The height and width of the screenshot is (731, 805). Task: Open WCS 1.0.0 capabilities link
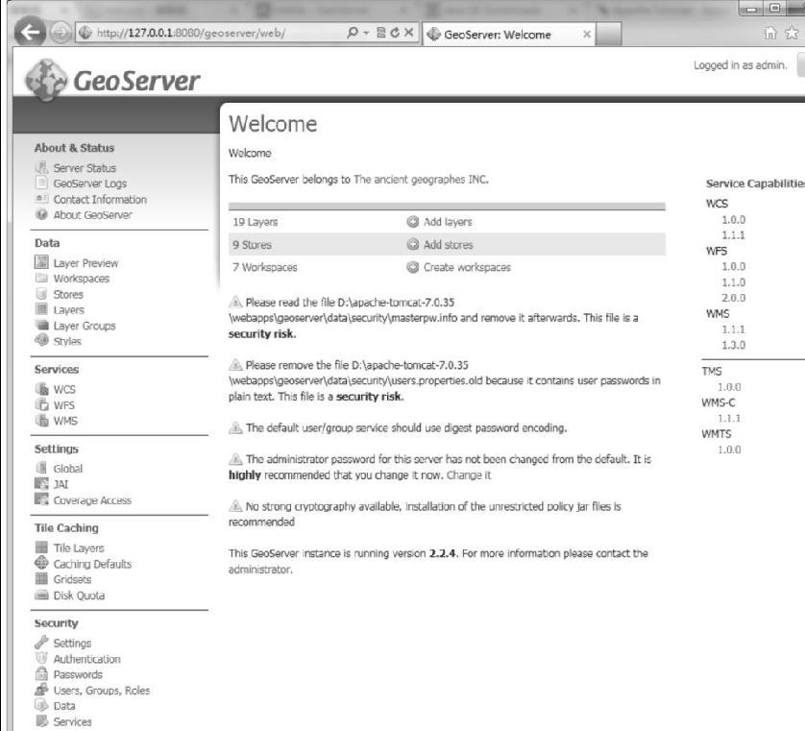[733, 219]
